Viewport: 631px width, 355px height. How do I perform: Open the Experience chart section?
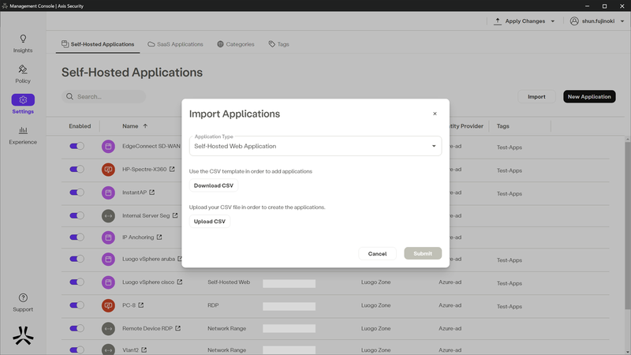(23, 135)
